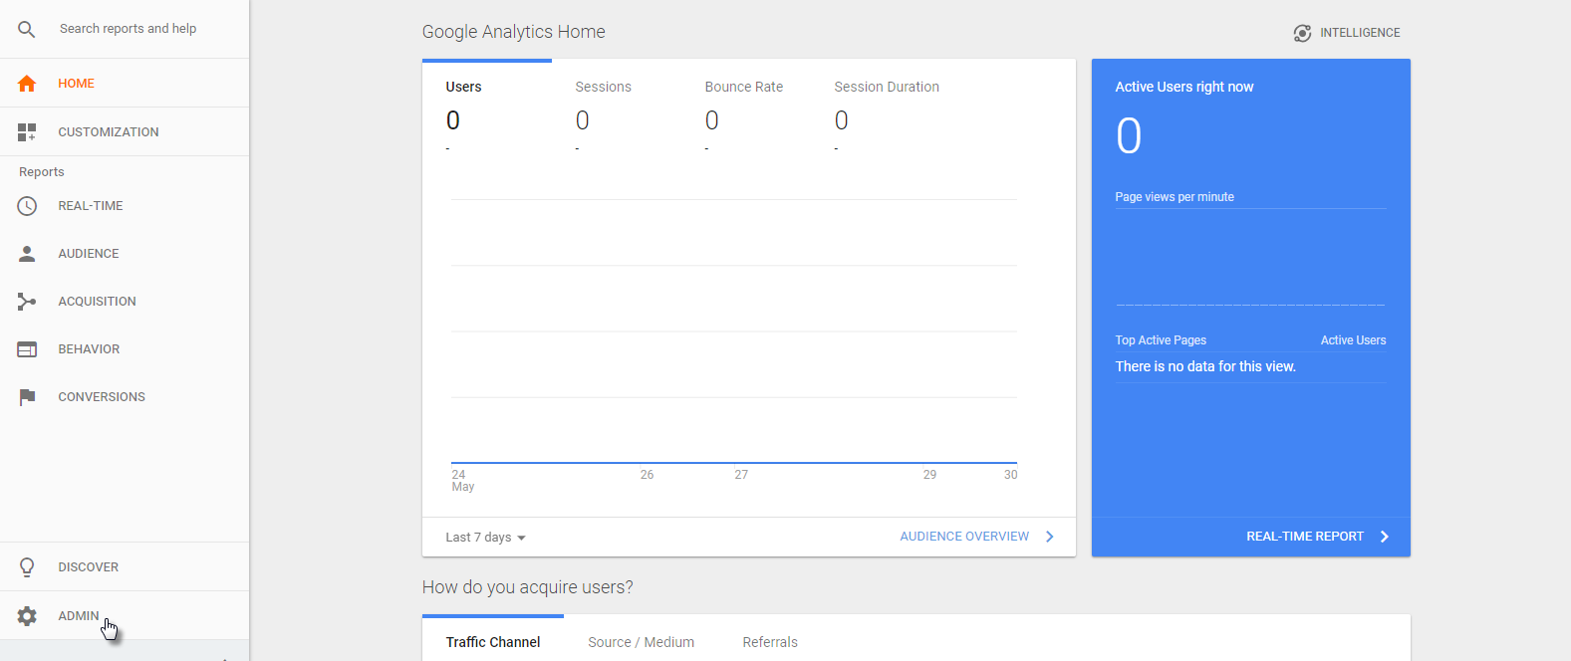Open the HOME menu item

[x=76, y=84]
